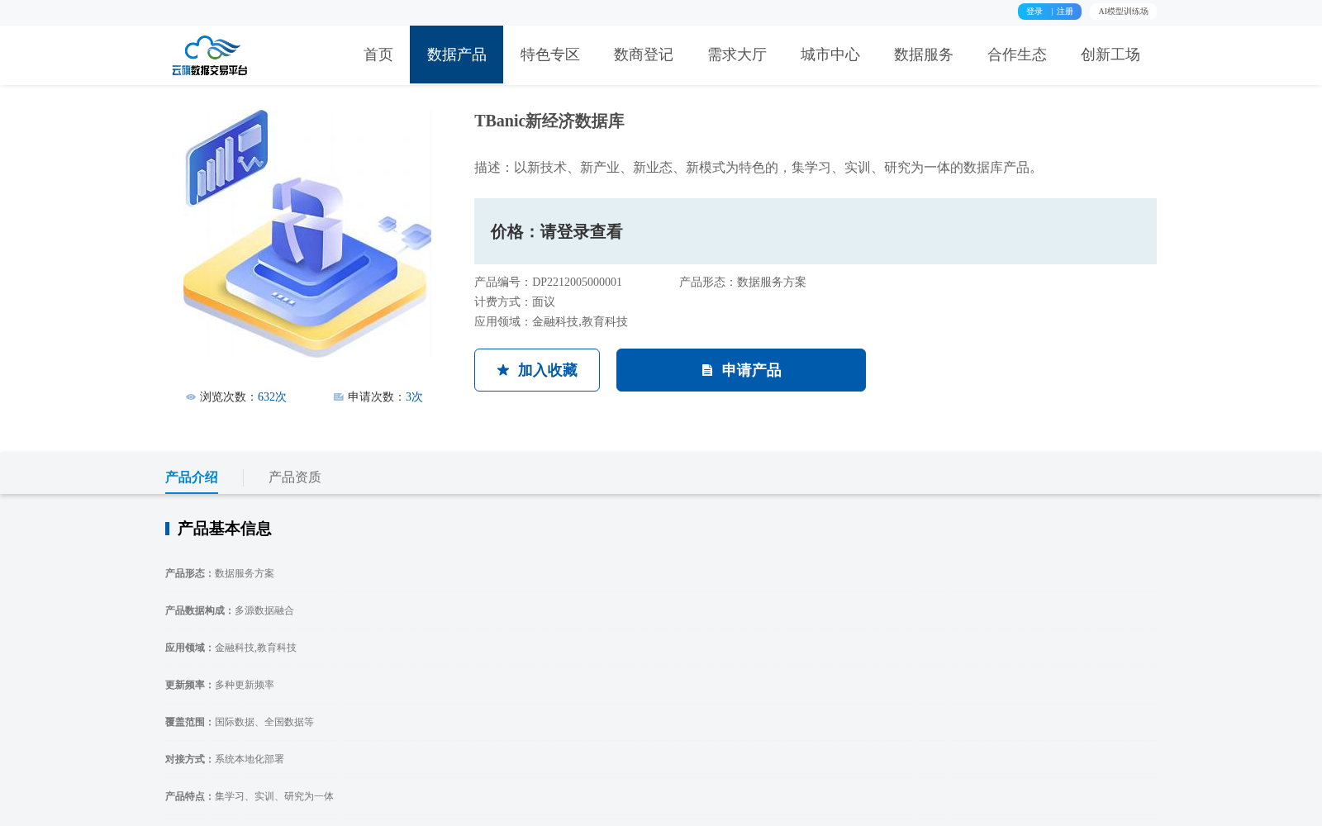Click the 价格：请登录查看 banner

[816, 231]
